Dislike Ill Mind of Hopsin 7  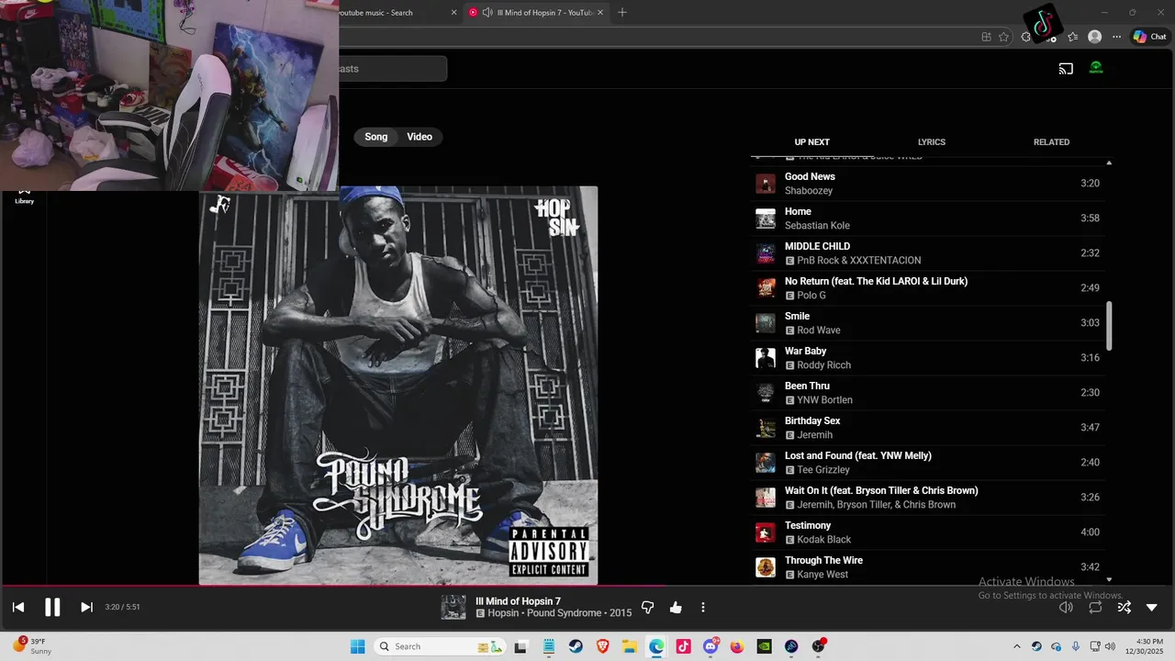648,607
